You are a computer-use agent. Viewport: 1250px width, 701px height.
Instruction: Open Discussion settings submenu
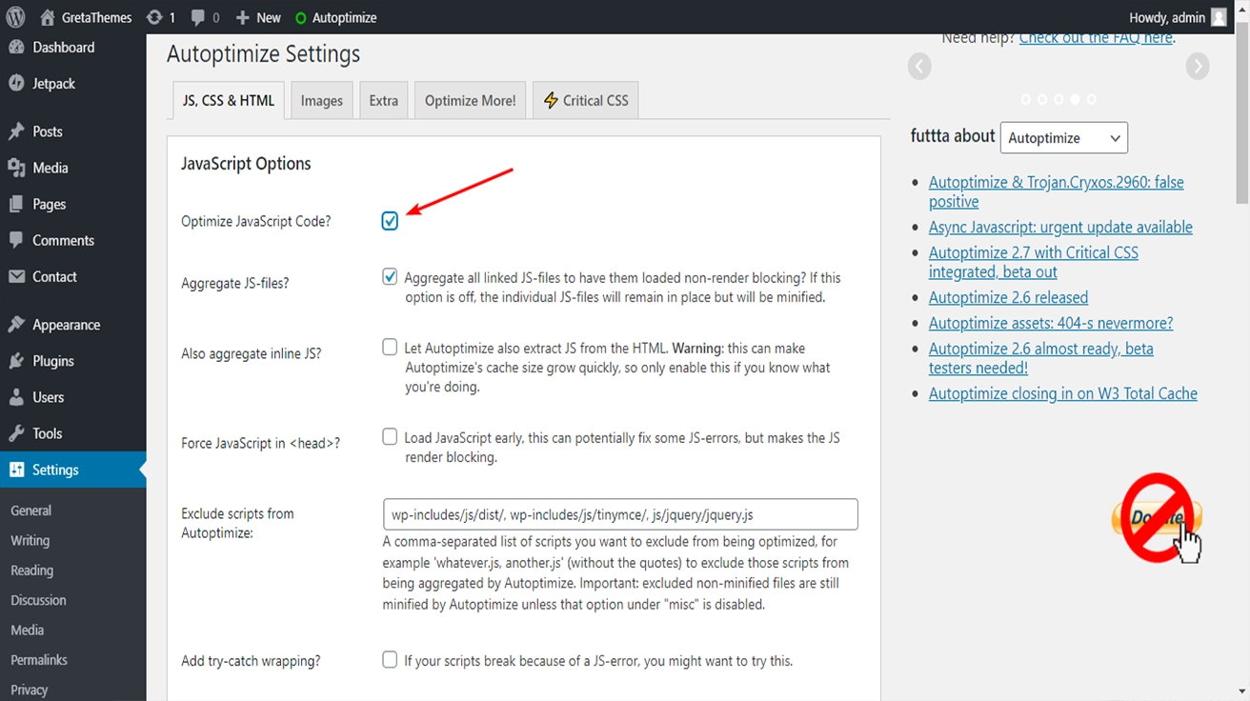tap(38, 600)
